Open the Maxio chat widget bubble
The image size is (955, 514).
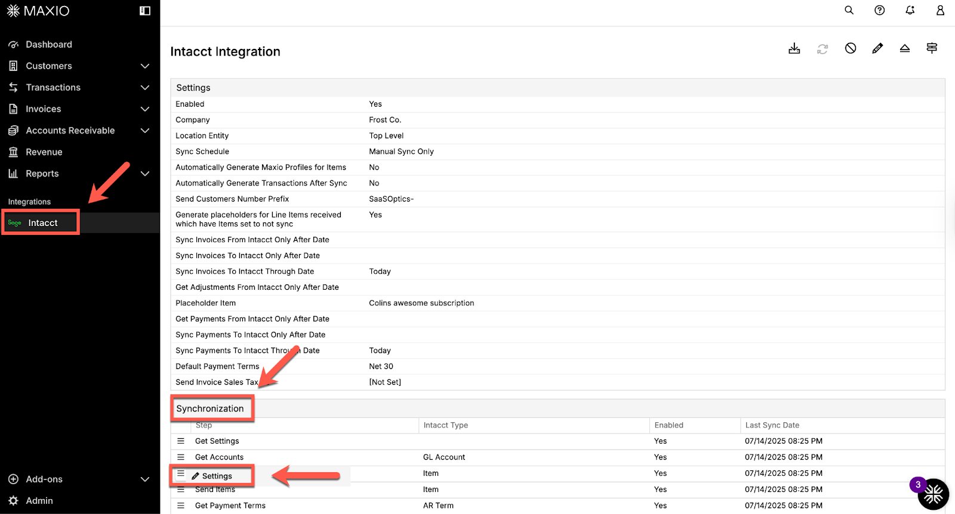point(933,494)
